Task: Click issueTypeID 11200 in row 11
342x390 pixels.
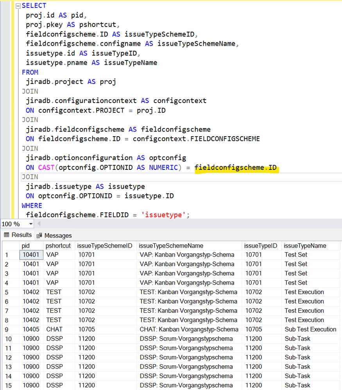Action: pos(261,348)
